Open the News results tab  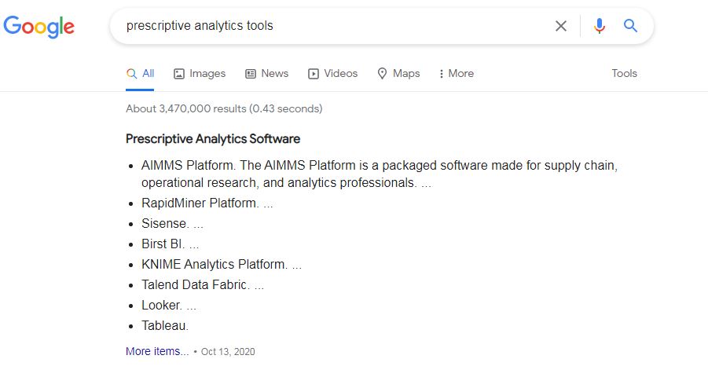267,74
